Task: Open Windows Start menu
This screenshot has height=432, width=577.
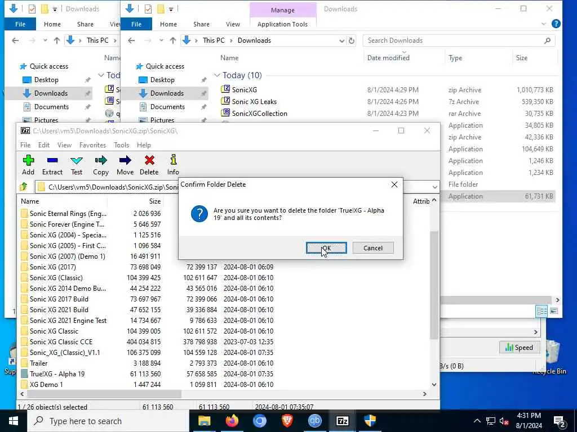Action: coord(14,421)
